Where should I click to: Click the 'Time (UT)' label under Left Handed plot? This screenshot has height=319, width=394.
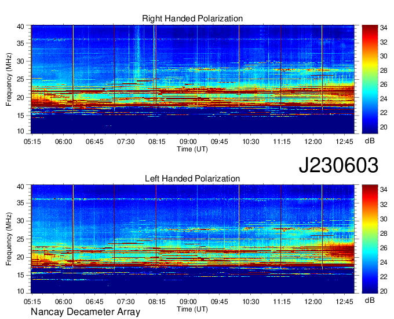(192, 309)
